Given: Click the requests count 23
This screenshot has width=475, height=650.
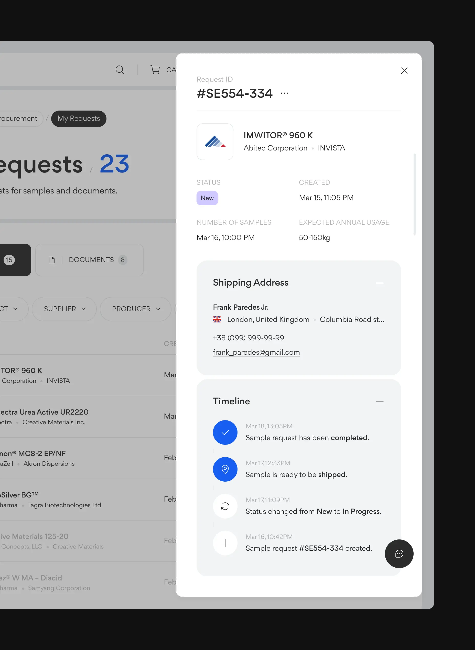Looking at the screenshot, I should coord(114,164).
